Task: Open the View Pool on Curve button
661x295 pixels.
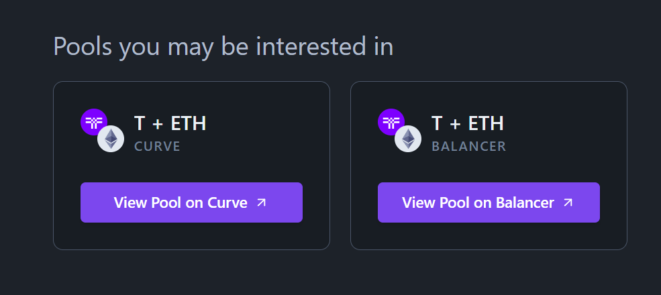Action: (x=191, y=202)
